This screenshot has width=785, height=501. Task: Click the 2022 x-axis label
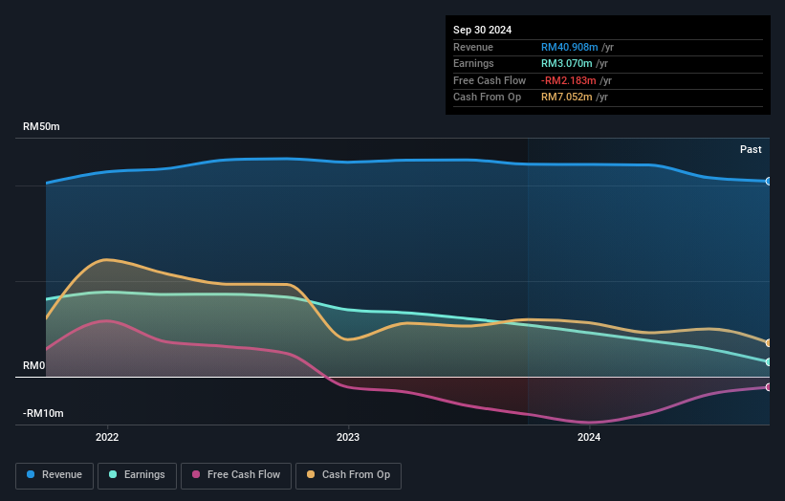coord(107,437)
